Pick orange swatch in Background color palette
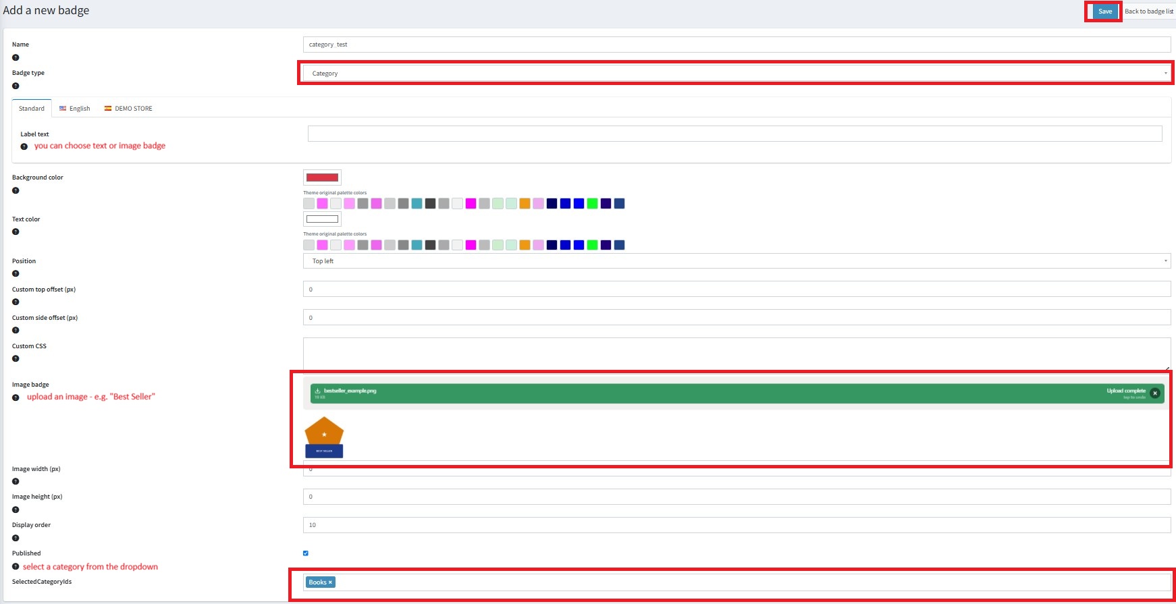 [x=525, y=203]
